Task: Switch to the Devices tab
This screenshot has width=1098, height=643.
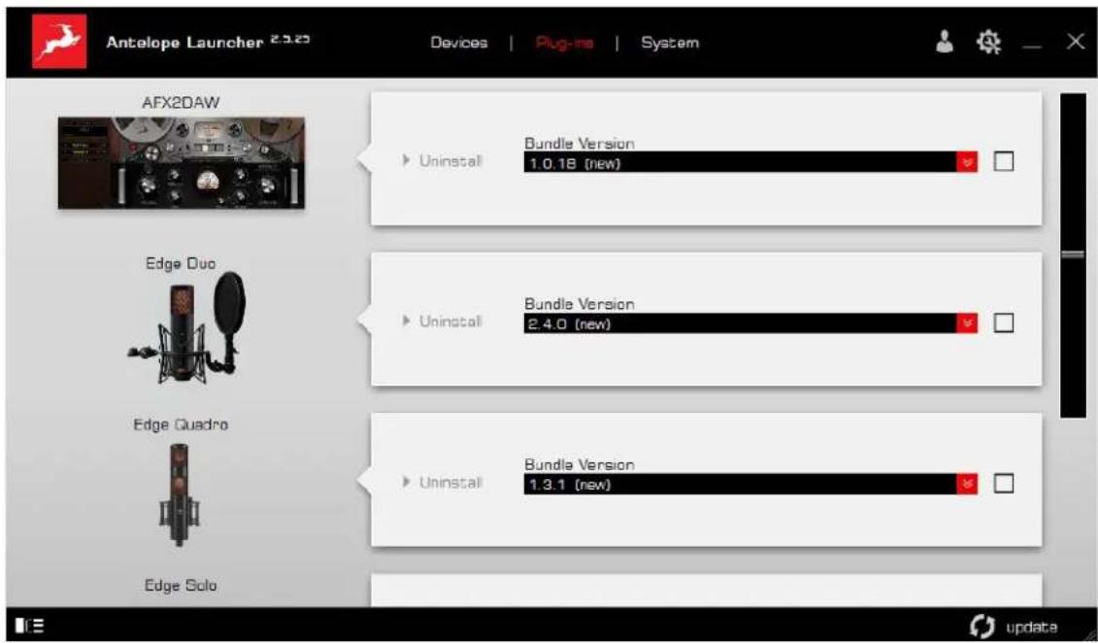Action: point(458,43)
